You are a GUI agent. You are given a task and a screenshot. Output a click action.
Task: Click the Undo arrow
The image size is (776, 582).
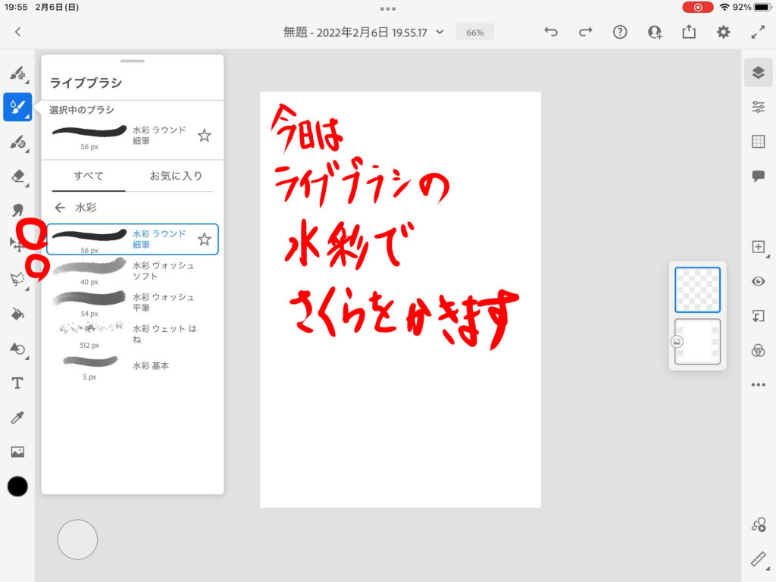tap(551, 32)
